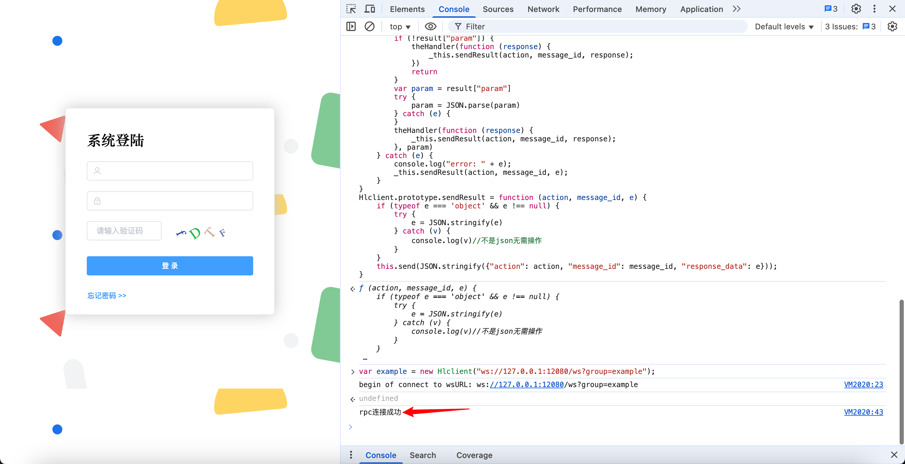905x464 pixels.
Task: Open the DevTools three-dot customize menu
Action: [874, 9]
